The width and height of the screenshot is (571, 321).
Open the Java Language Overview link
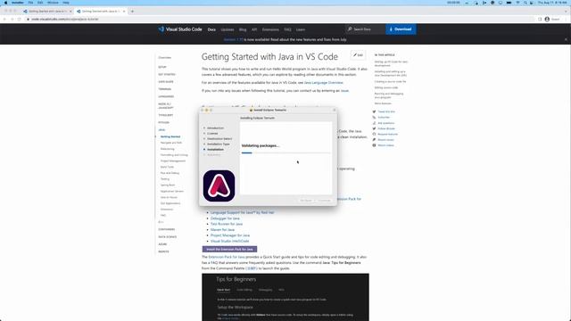click(323, 83)
